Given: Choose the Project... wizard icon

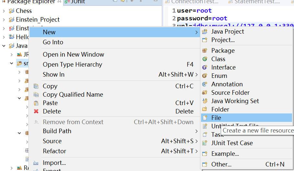Looking at the screenshot, I should [205, 40].
